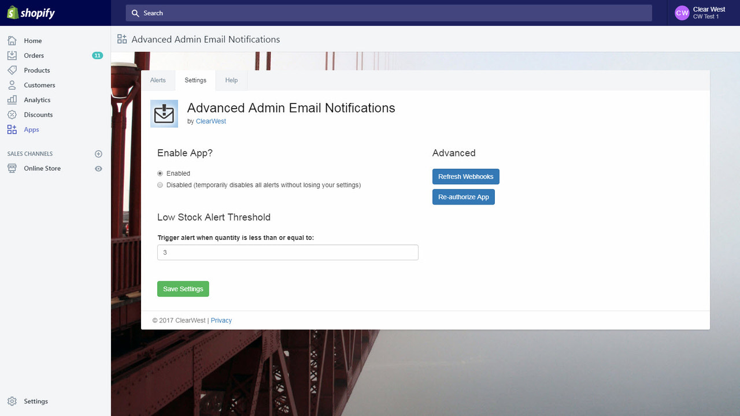Navigate to Apps in the sidebar
Viewport: 740px width, 416px height.
tap(31, 129)
